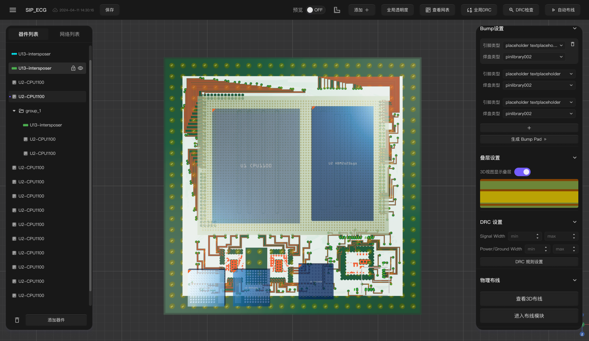The image size is (589, 341).
Task: Collapse the DRC 设置 section
Action: (x=574, y=222)
